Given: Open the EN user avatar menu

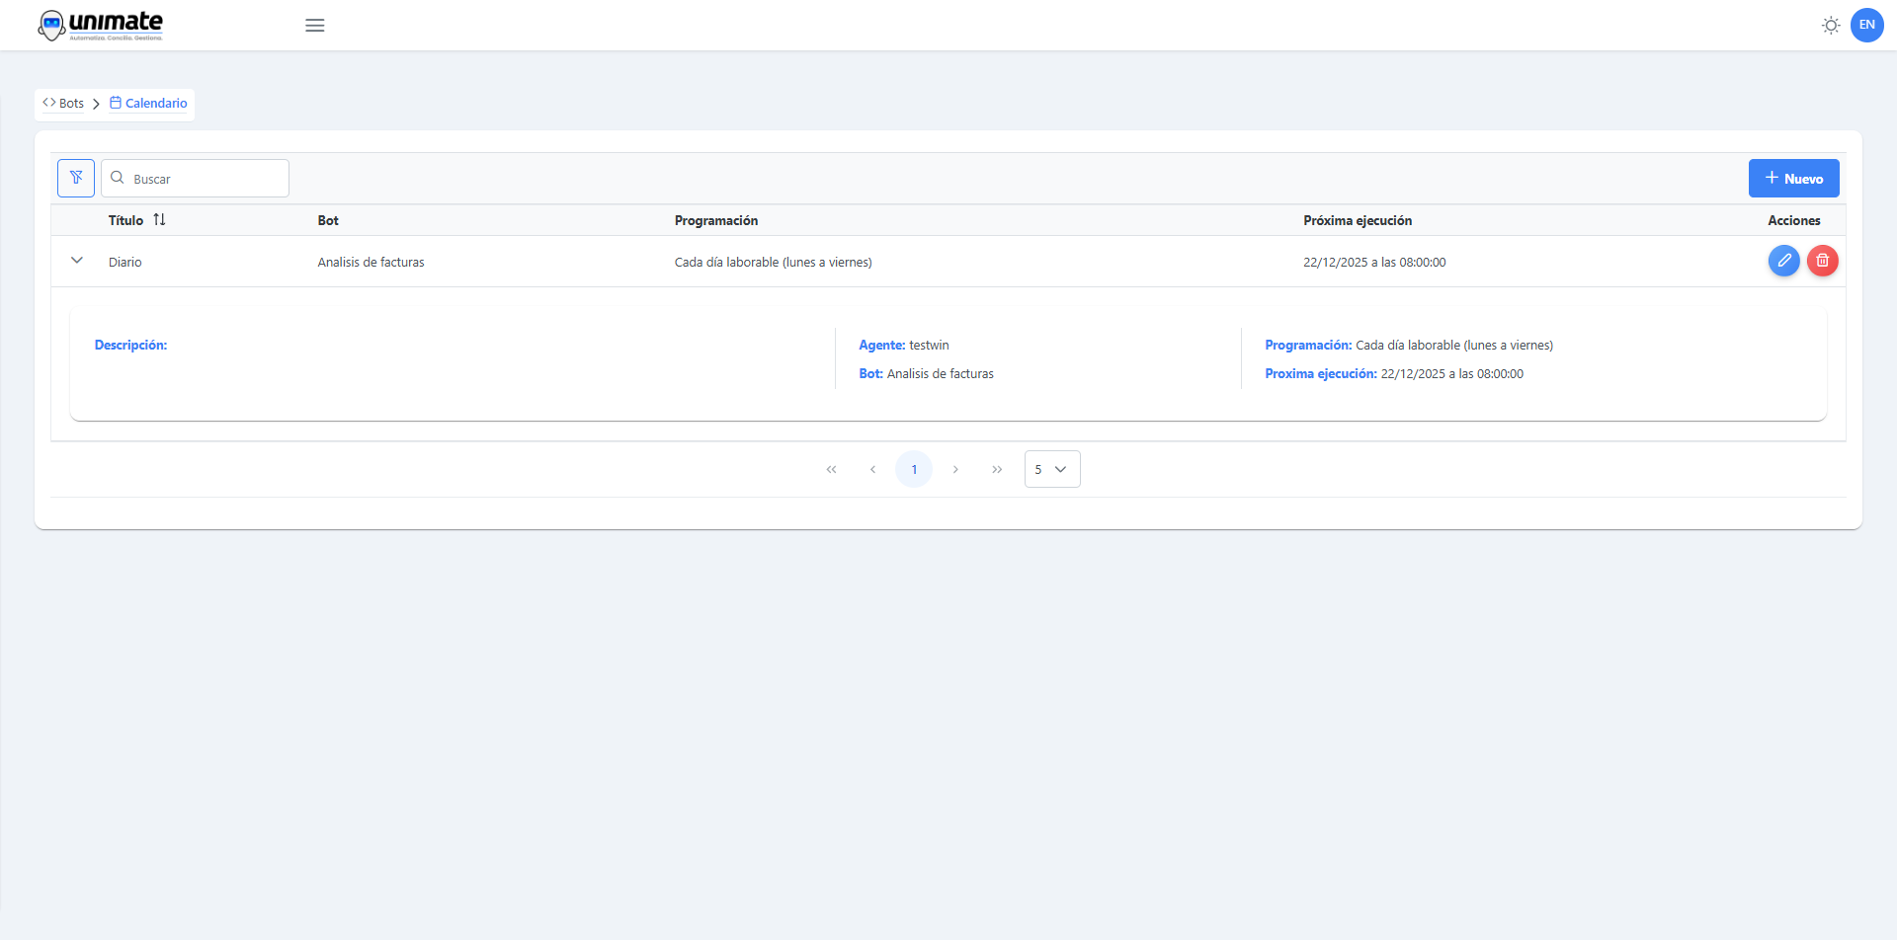Looking at the screenshot, I should (x=1866, y=26).
